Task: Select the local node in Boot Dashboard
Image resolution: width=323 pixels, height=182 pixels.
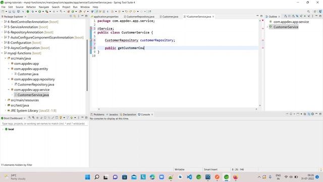Action: point(11,129)
